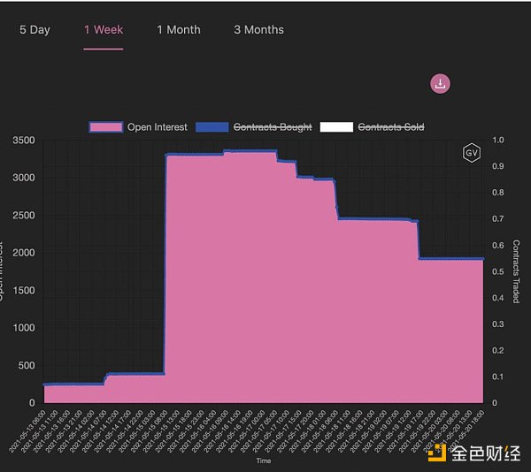
Task: Open the 1 Month time range
Action: tap(178, 30)
